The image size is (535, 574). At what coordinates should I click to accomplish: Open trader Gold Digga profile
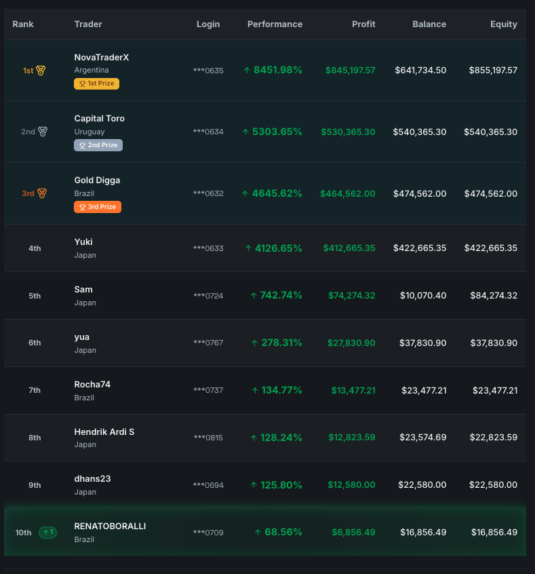tap(97, 180)
